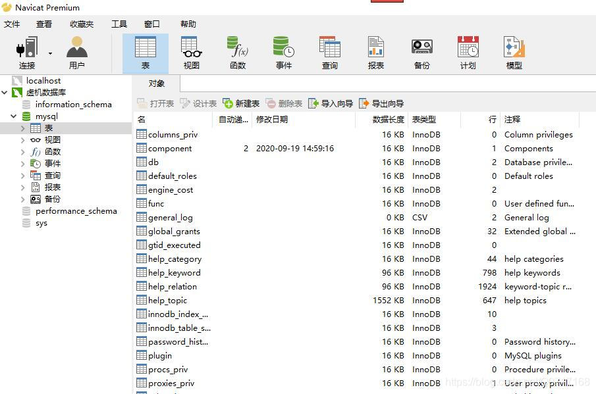
Task: Sort by the 修改日期 column header
Action: pyautogui.click(x=303, y=120)
